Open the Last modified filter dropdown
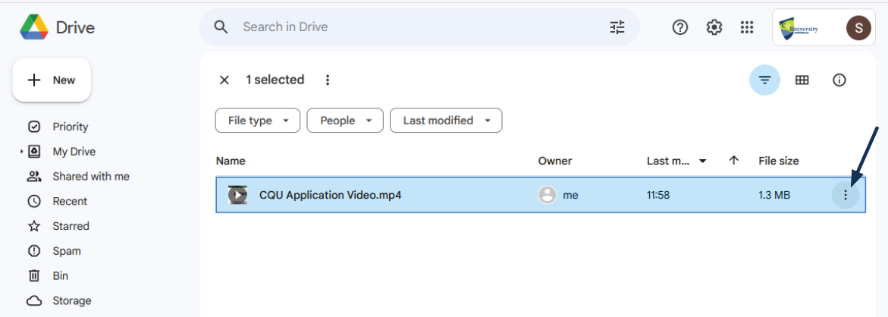The height and width of the screenshot is (317, 888). tap(445, 121)
